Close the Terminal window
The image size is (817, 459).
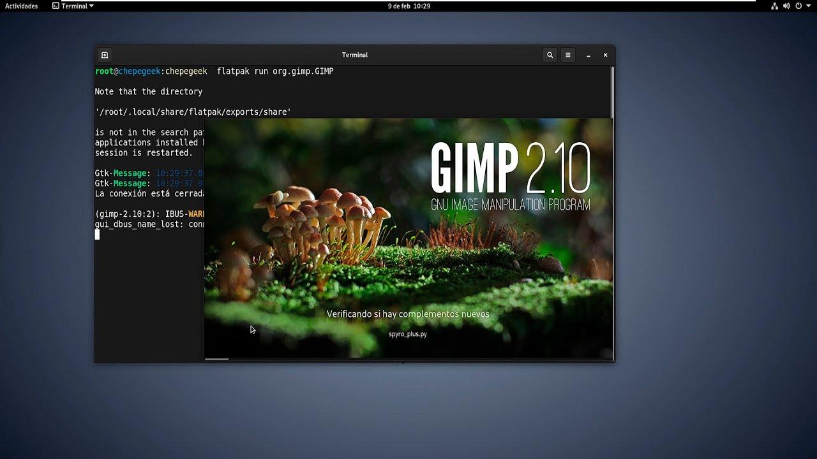[605, 55]
